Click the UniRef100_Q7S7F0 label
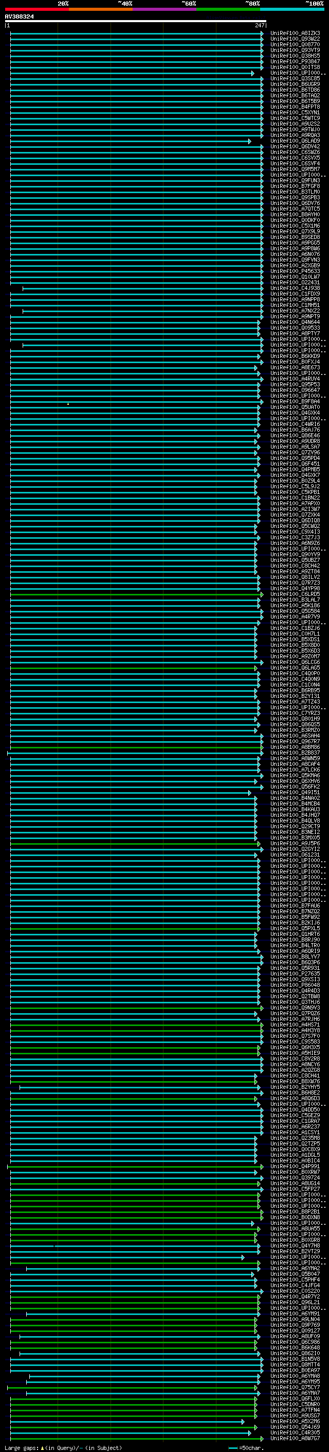Screen dimensions: 329x1452 tap(295, 1036)
